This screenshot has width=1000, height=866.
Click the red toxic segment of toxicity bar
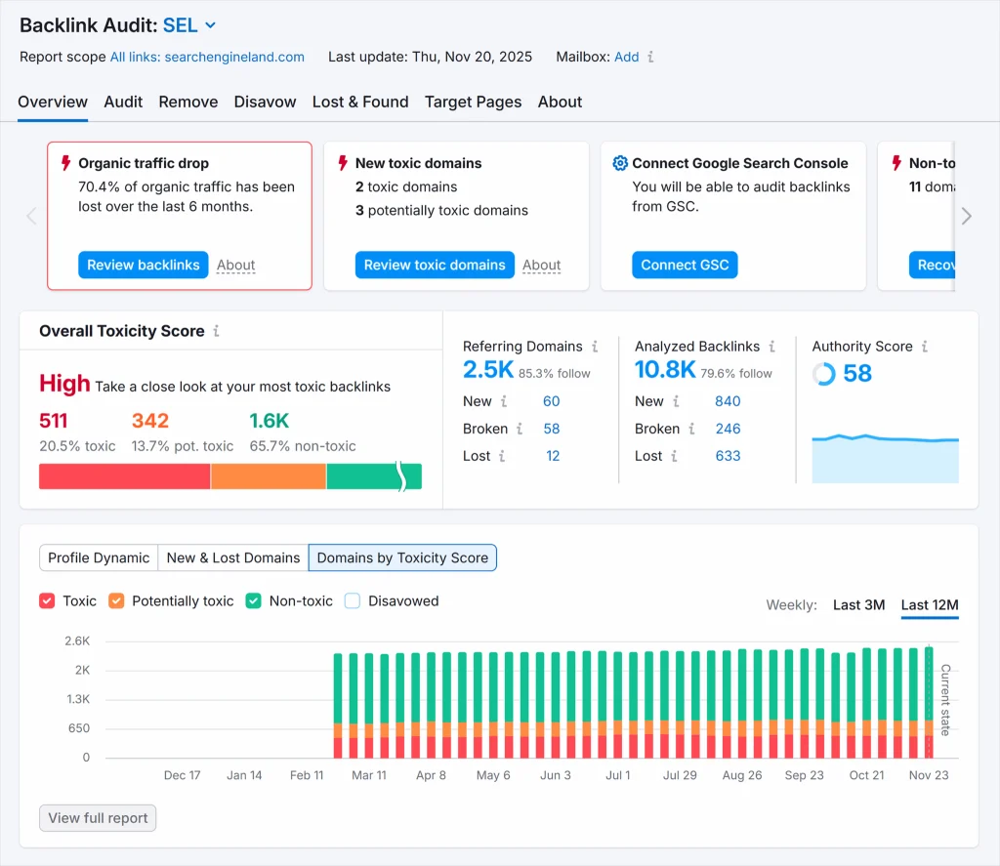coord(124,476)
